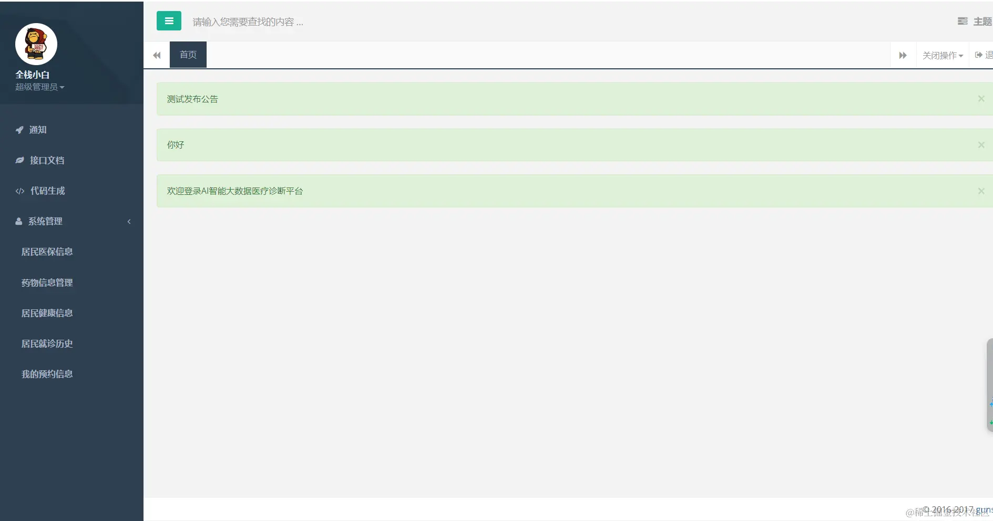Expand the 系统管理 chevron arrow
The image size is (993, 521).
pos(129,222)
